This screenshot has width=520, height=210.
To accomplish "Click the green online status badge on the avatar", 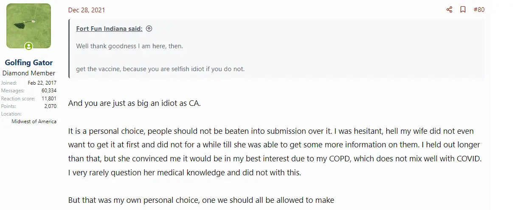I will point(28,46).
